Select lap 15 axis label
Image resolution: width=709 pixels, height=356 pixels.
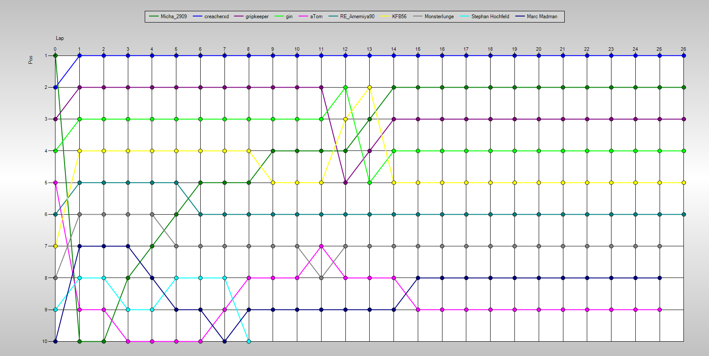pyautogui.click(x=418, y=49)
